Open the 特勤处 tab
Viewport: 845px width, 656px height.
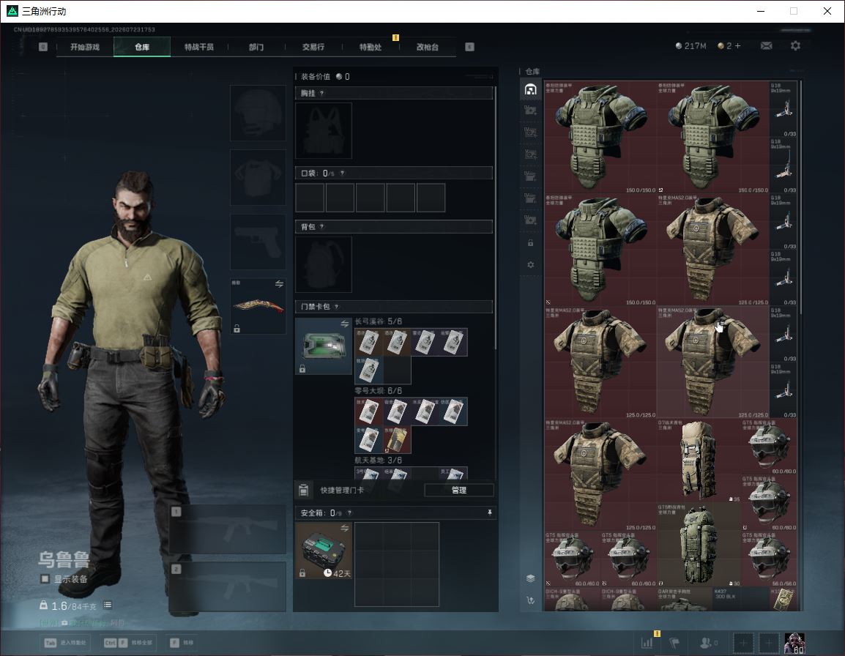click(x=371, y=47)
